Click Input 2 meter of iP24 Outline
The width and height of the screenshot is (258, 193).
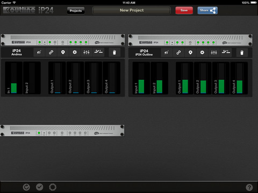coord(159,78)
